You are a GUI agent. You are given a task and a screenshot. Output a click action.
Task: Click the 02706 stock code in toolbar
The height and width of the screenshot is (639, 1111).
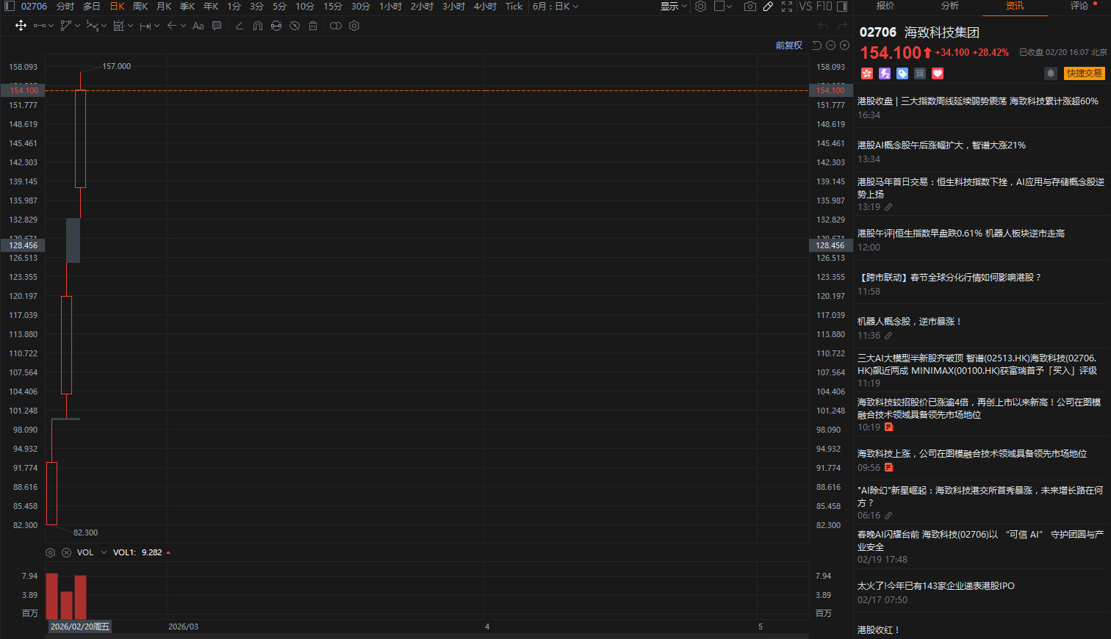click(x=34, y=6)
